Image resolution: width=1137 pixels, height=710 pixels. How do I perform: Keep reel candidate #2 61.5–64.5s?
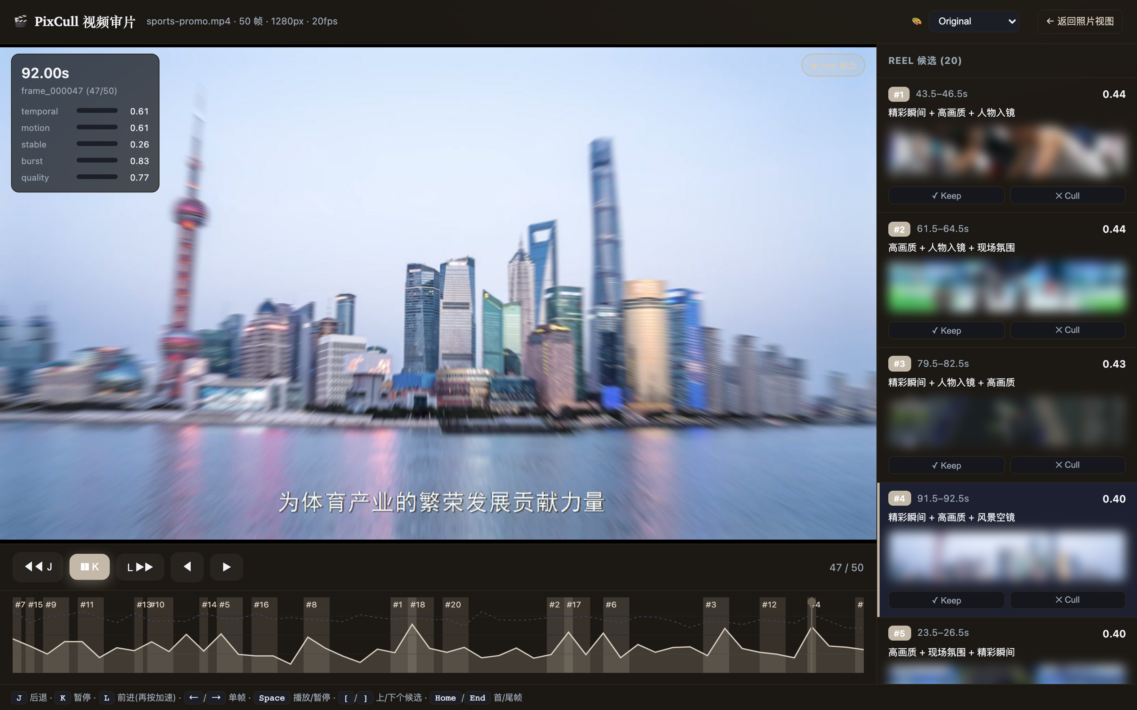[946, 330]
